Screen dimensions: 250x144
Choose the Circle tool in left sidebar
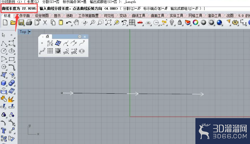click(x=4, y=51)
